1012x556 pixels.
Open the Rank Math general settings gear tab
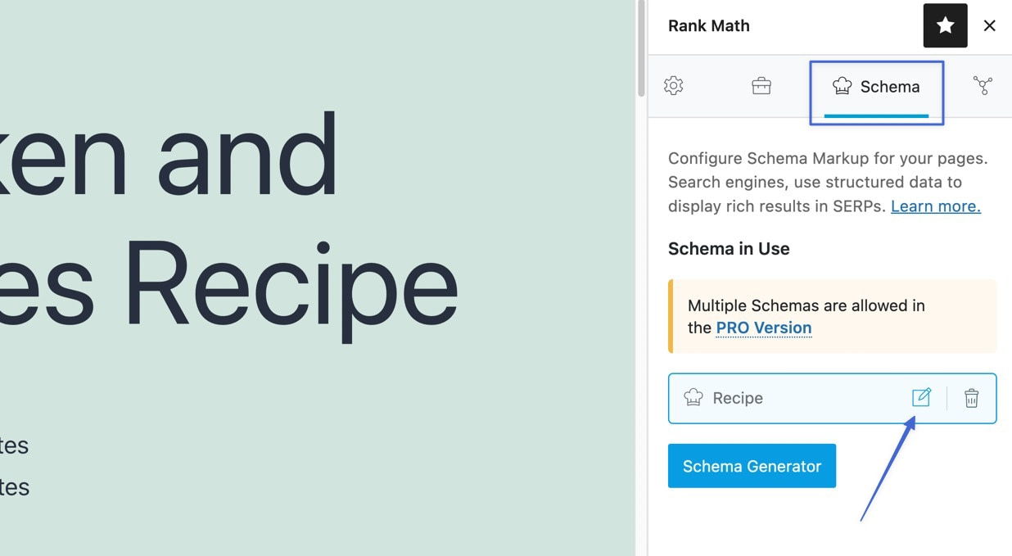tap(673, 85)
